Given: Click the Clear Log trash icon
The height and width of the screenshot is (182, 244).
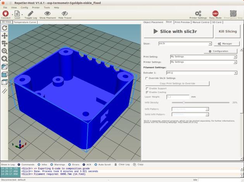Looking at the screenshot, I should pyautogui.click(x=116, y=165).
